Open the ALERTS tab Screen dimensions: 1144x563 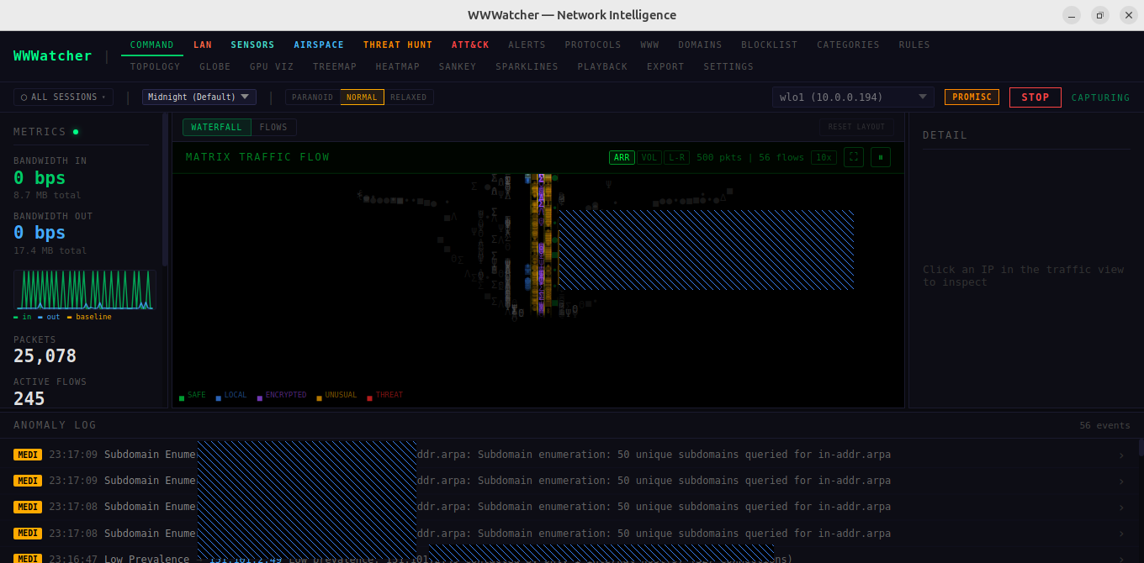pos(527,45)
